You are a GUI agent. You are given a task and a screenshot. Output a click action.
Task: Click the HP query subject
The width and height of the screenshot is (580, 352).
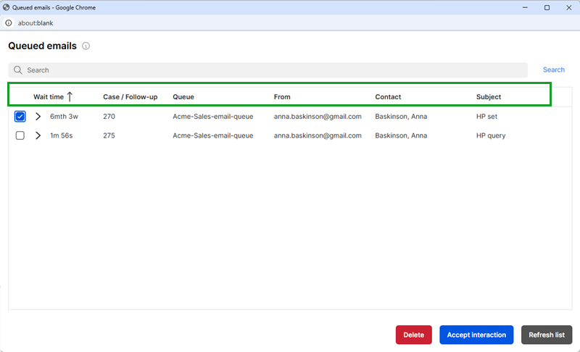coord(491,135)
